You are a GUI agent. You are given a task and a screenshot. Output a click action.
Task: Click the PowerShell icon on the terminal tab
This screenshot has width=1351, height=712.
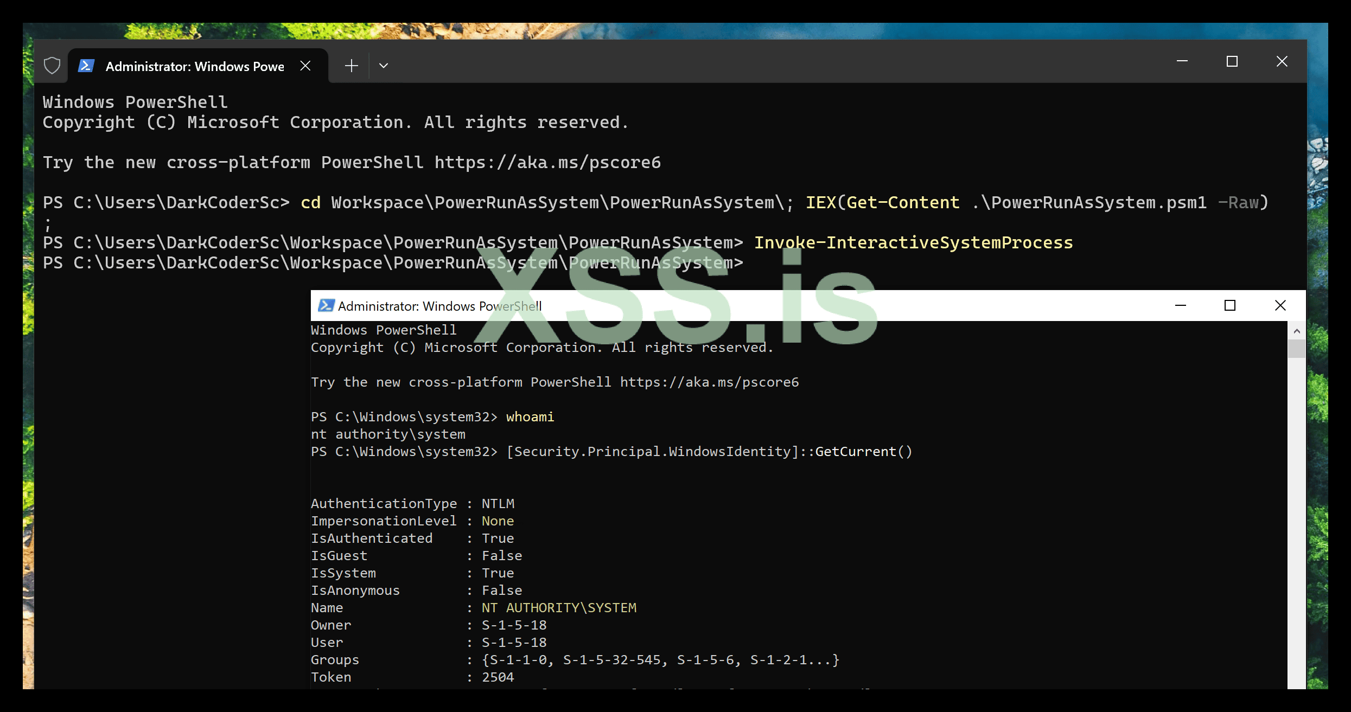(x=86, y=66)
